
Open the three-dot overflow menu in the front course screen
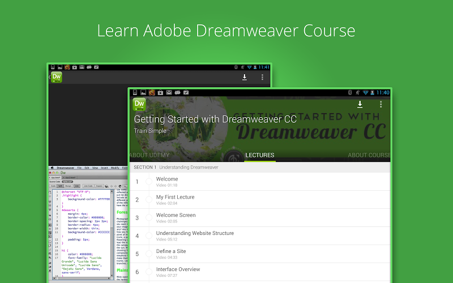click(x=381, y=104)
